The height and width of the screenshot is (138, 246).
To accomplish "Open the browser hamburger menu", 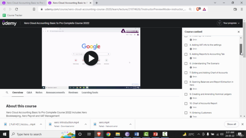I will coord(242,9).
